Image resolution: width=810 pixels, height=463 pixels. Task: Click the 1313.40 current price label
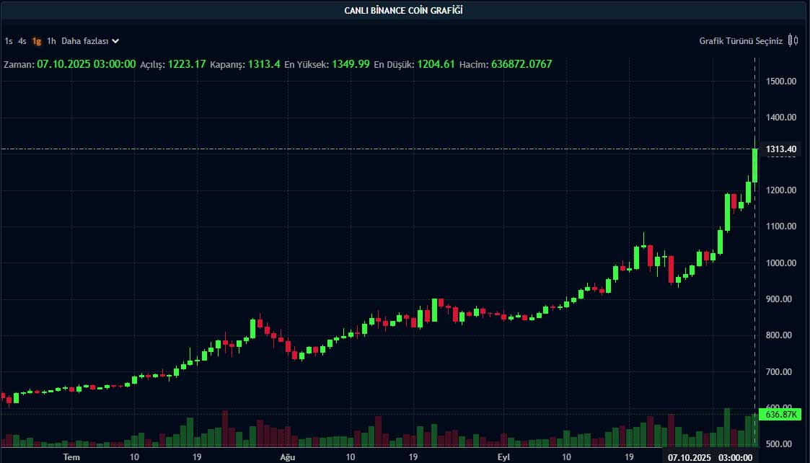point(781,149)
